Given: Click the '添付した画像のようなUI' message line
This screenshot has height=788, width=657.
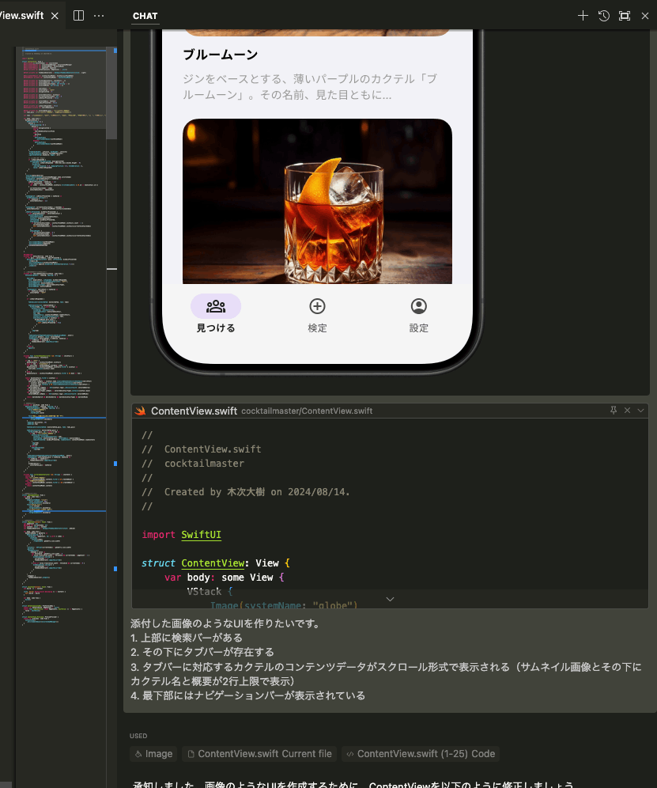Looking at the screenshot, I should click(225, 623).
